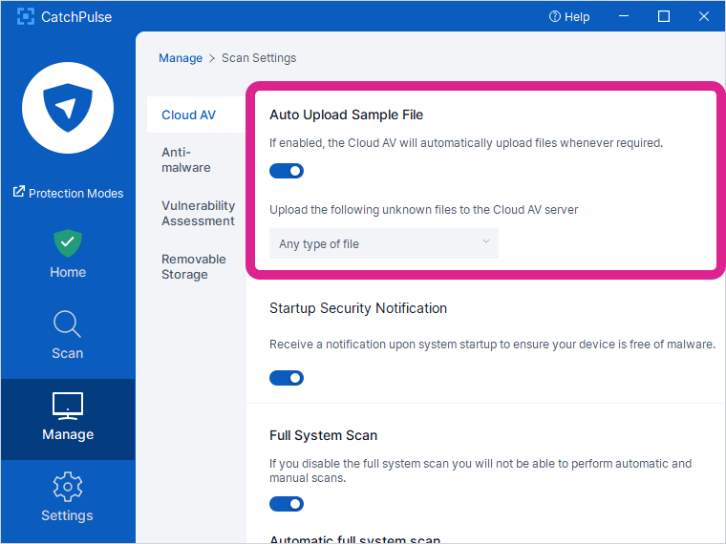Open Help from the title bar
The height and width of the screenshot is (544, 726).
pyautogui.click(x=569, y=16)
